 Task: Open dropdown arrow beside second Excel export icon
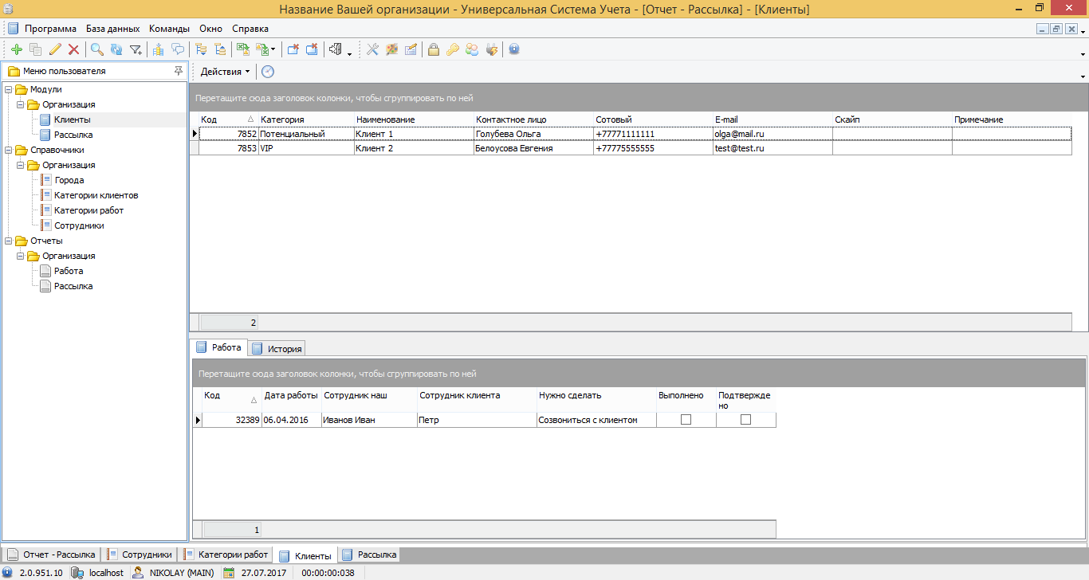point(273,50)
